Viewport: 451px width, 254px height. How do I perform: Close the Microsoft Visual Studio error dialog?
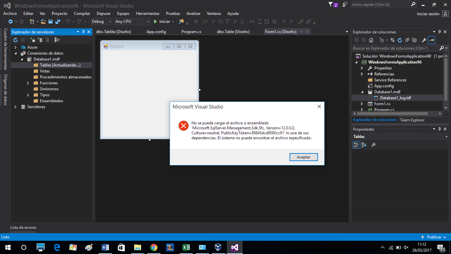click(x=319, y=106)
